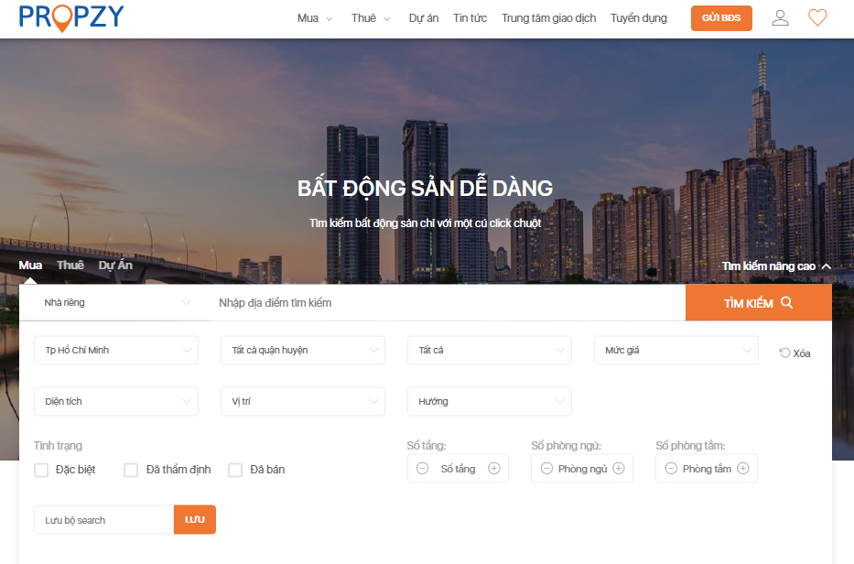Check the Đặc biệt checkbox
Viewport: 854px width, 564px height.
pos(41,470)
